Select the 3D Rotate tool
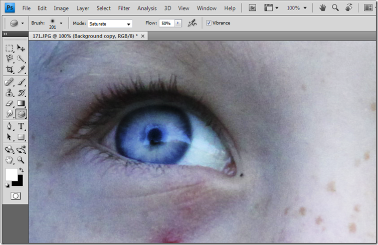Image resolution: width=378 pixels, height=245 pixels. [9, 149]
